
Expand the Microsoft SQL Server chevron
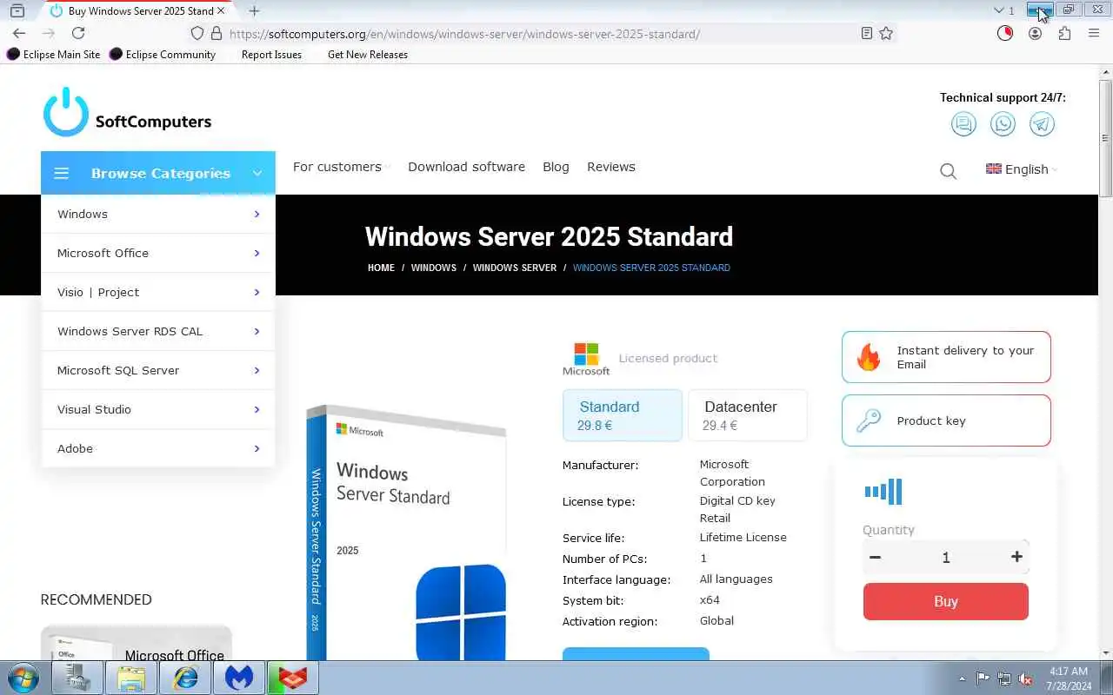[257, 370]
